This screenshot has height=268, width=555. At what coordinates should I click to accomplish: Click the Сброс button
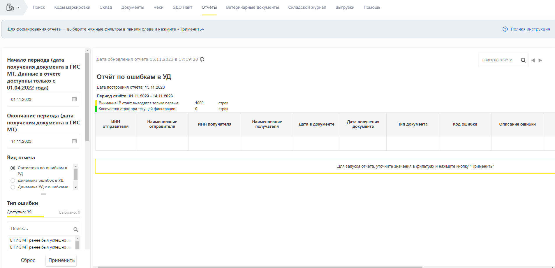click(28, 260)
